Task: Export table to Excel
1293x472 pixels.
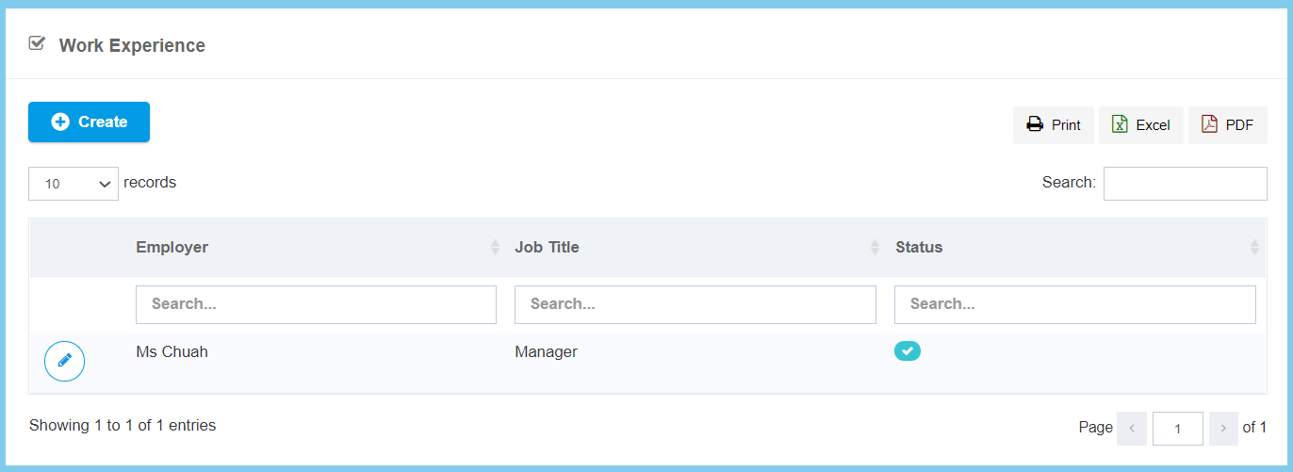Action: pyautogui.click(x=1140, y=125)
